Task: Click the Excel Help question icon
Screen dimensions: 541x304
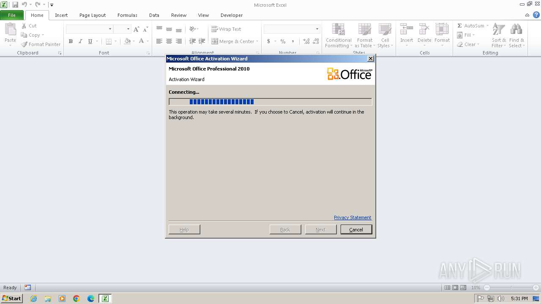Action: tap(536, 15)
